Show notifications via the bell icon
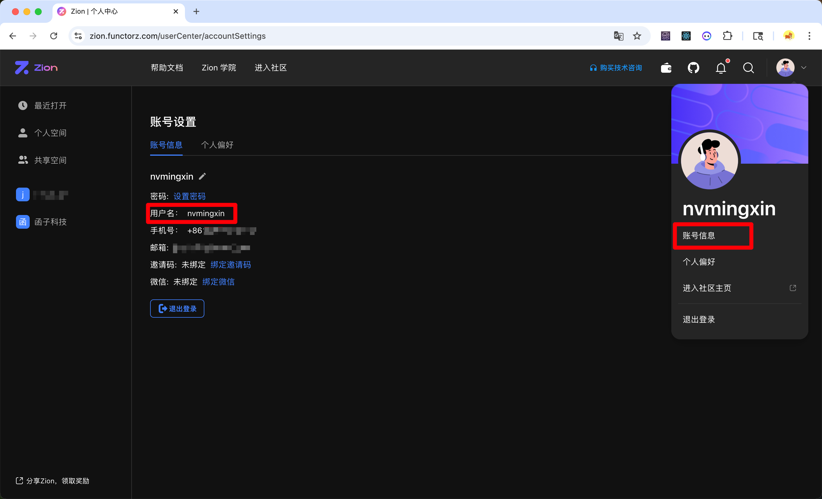Screen dimensions: 822x499 point(721,68)
